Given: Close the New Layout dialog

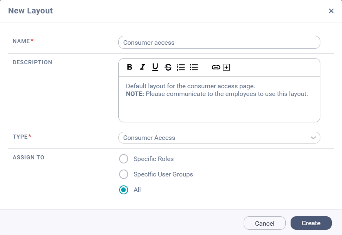Looking at the screenshot, I should [x=331, y=11].
